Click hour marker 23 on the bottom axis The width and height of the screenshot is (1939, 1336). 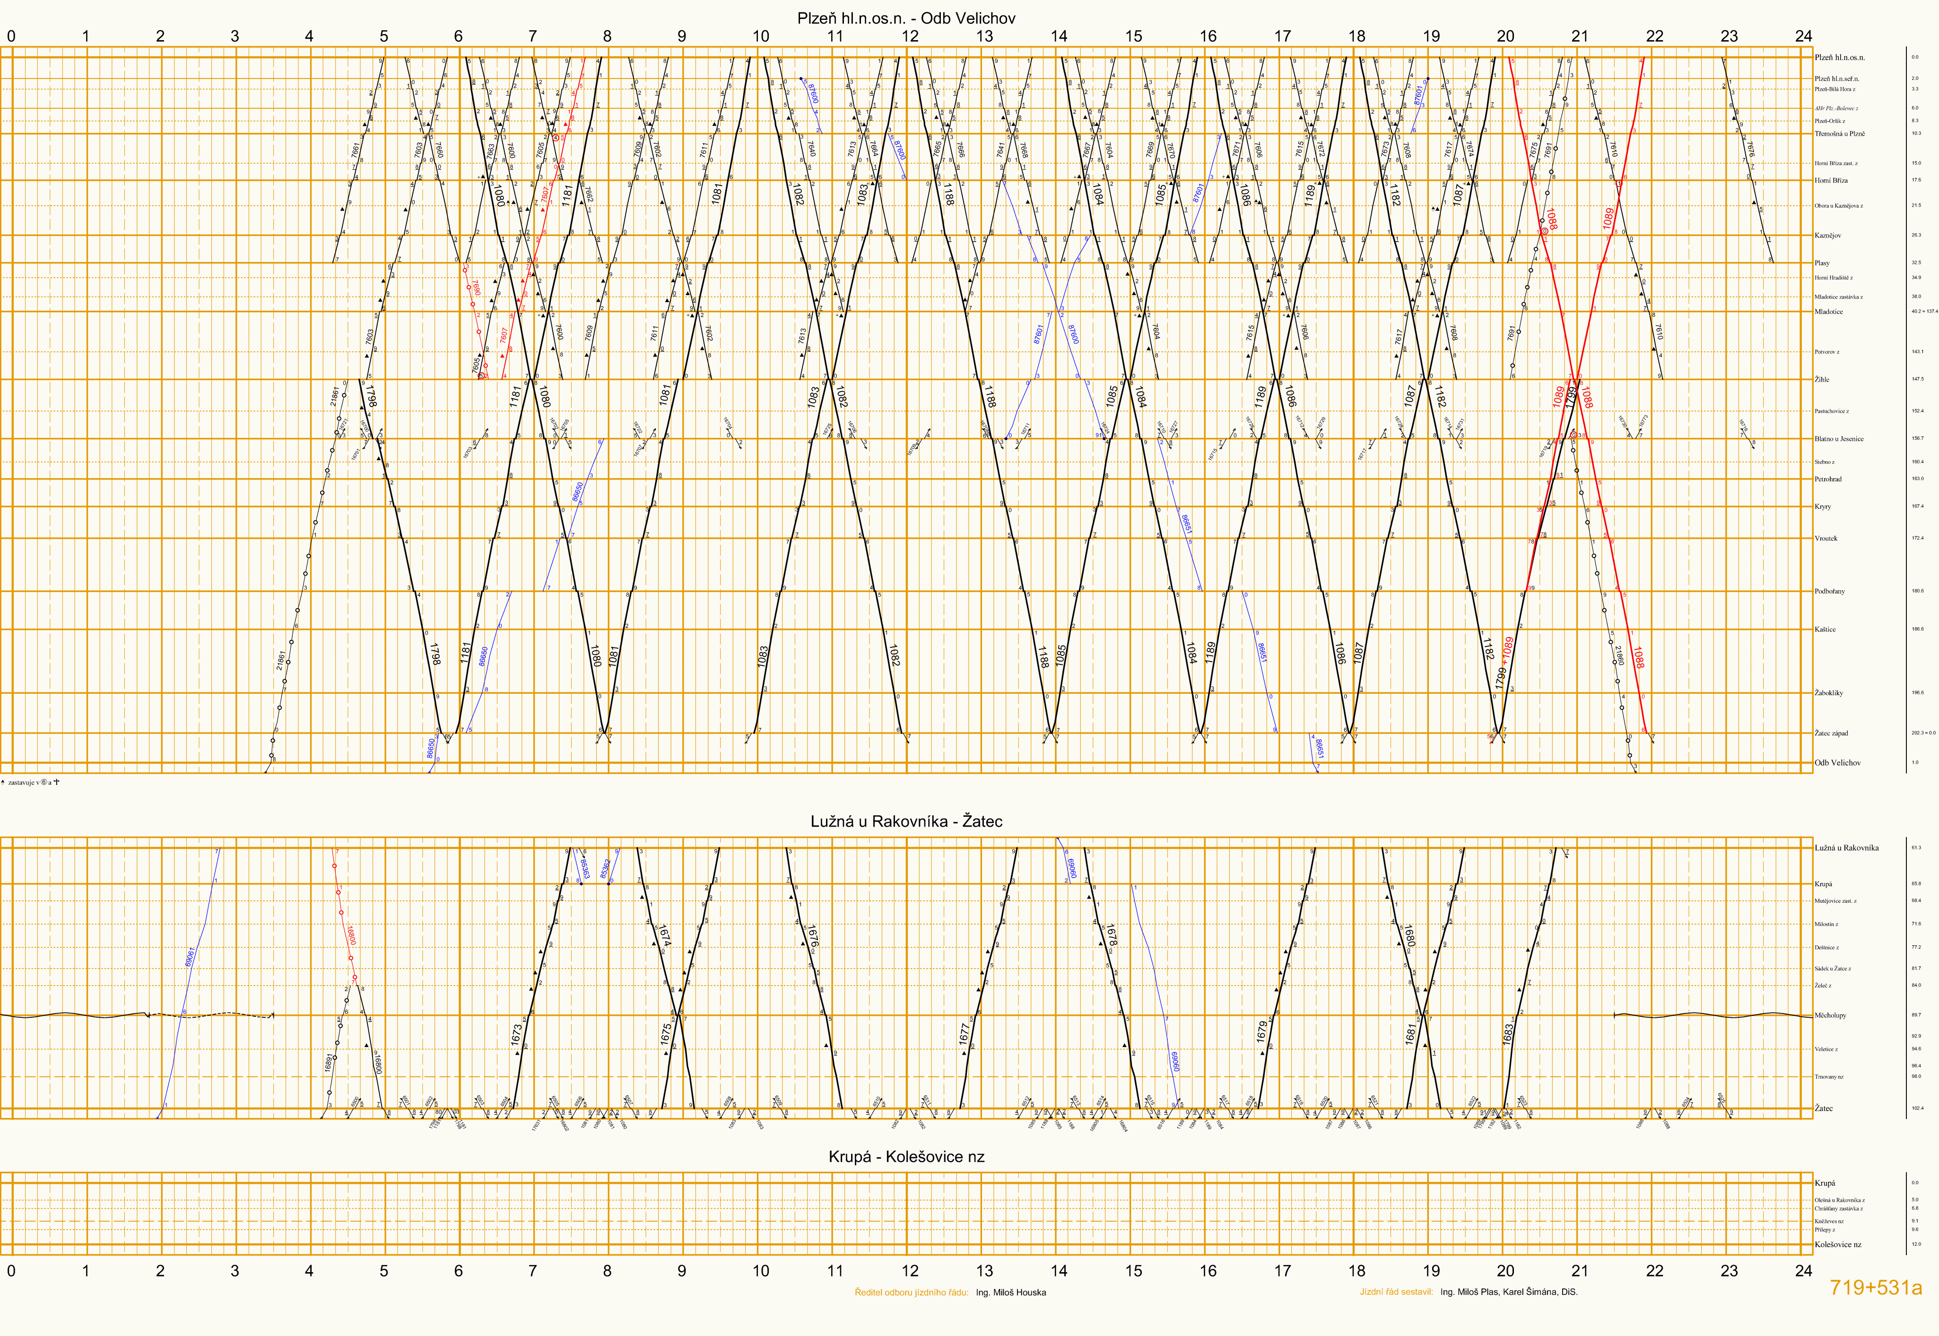[x=1729, y=1271]
